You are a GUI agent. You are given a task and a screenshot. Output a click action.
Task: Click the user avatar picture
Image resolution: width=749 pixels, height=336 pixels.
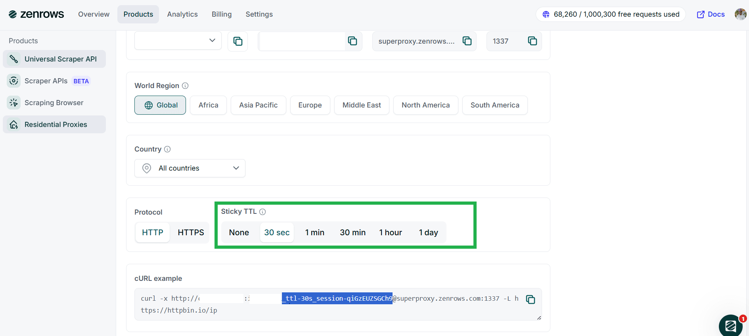pyautogui.click(x=740, y=14)
